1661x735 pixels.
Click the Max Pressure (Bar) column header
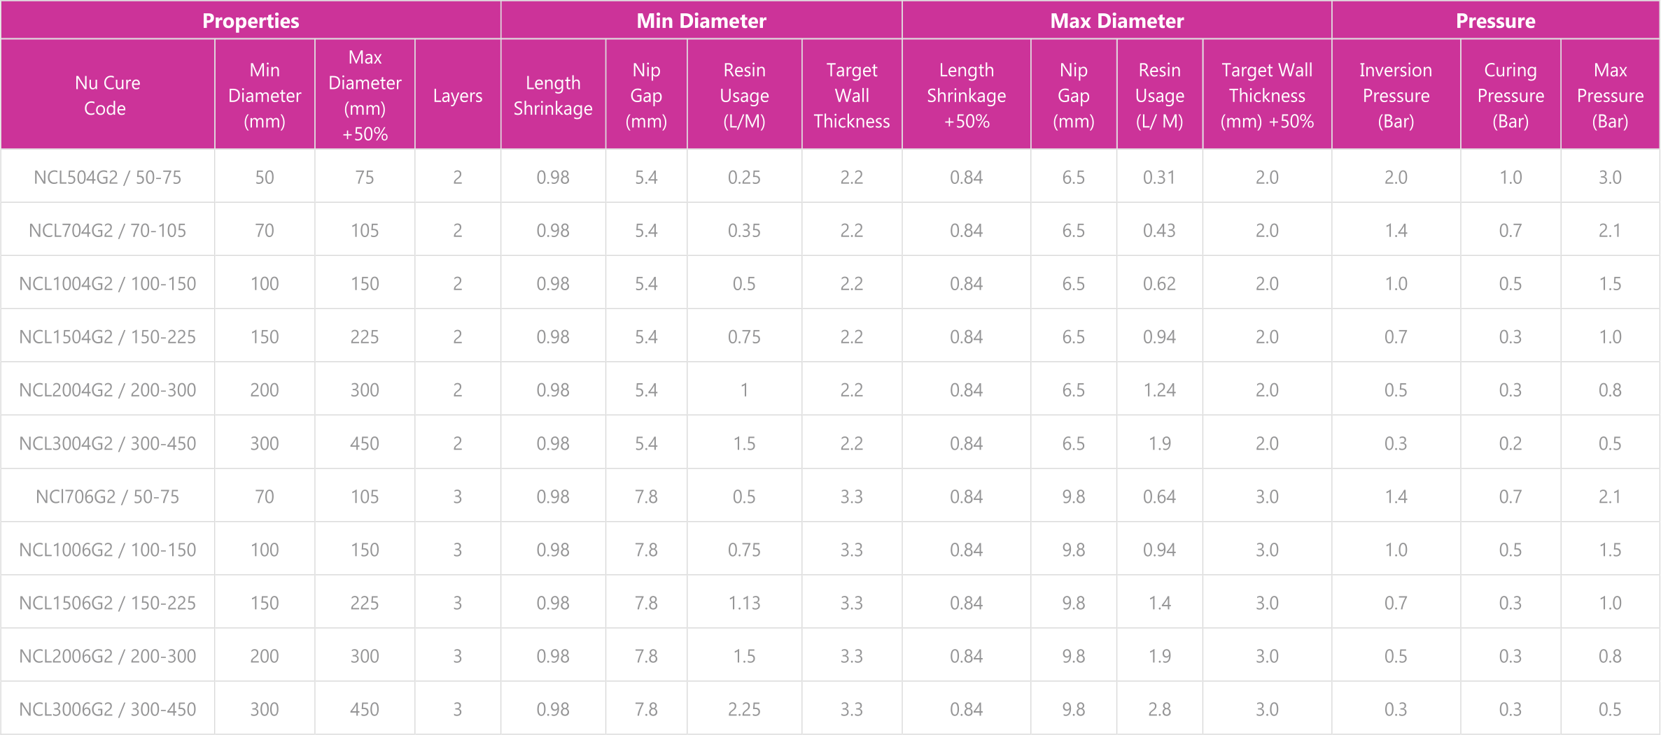pos(1610,94)
